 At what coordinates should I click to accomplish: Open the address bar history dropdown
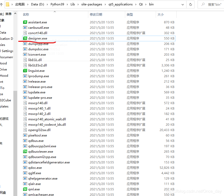tap(183, 5)
